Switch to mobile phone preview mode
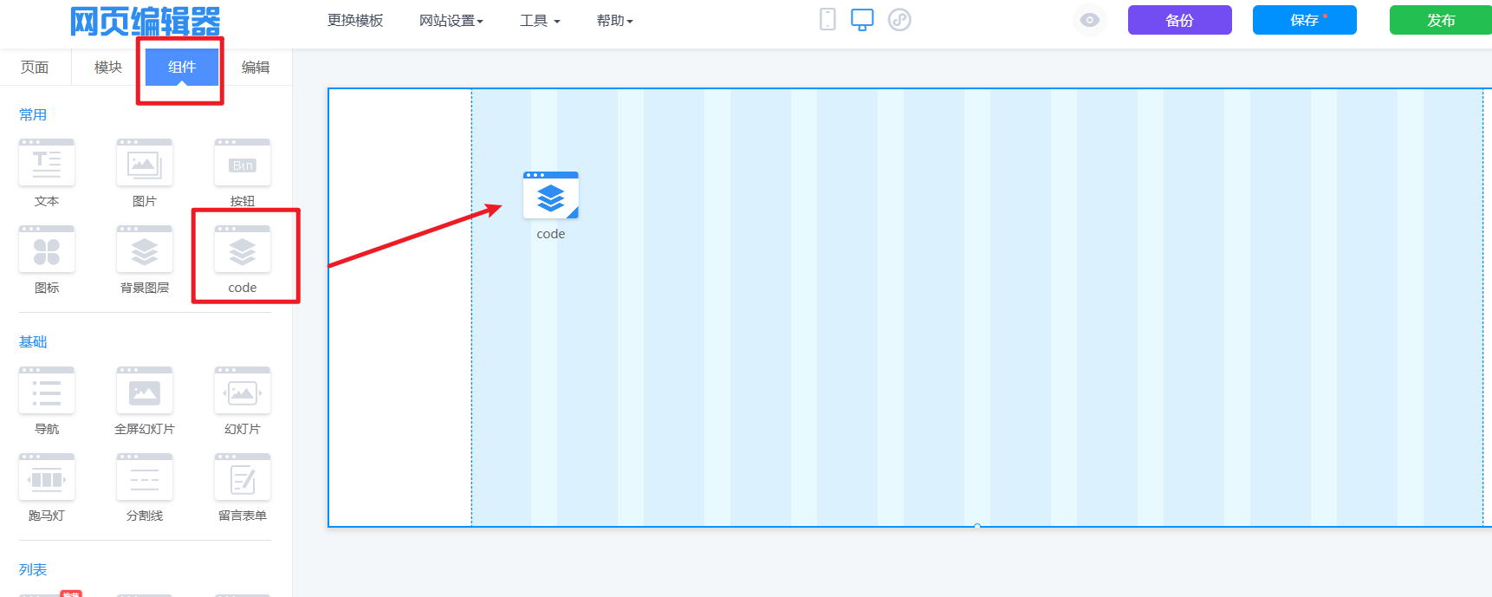Viewport: 1492px width, 597px height. (x=827, y=19)
